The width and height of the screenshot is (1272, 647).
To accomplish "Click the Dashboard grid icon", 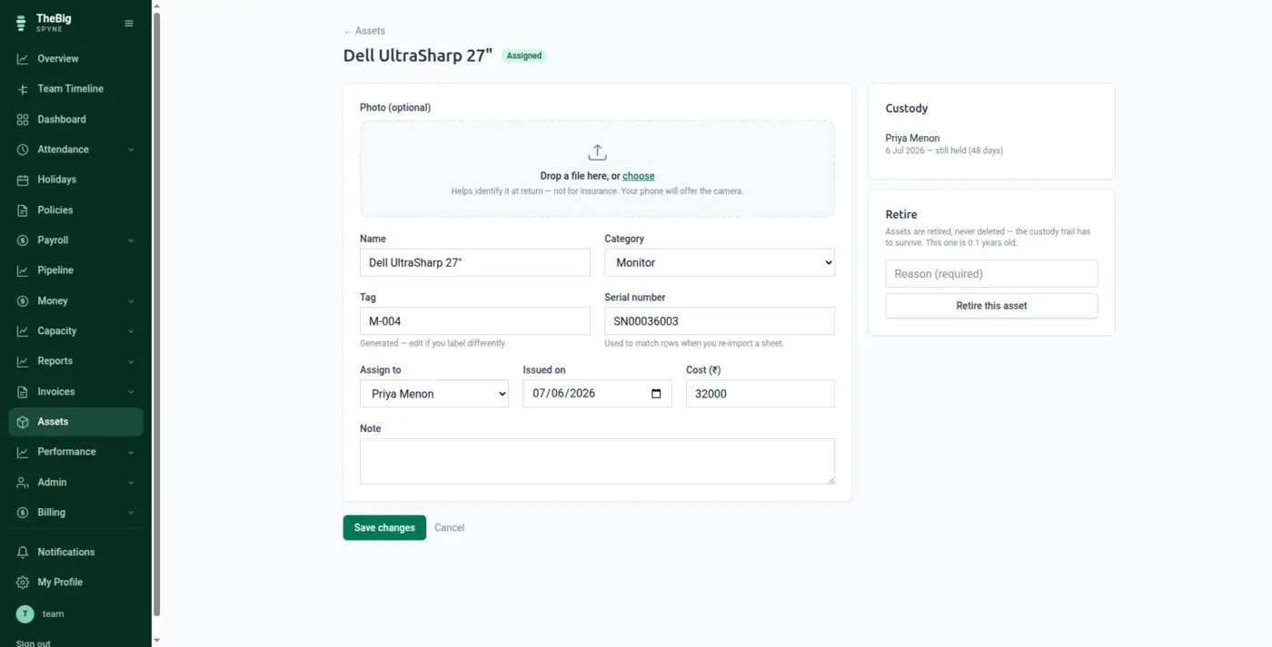I will pyautogui.click(x=23, y=120).
